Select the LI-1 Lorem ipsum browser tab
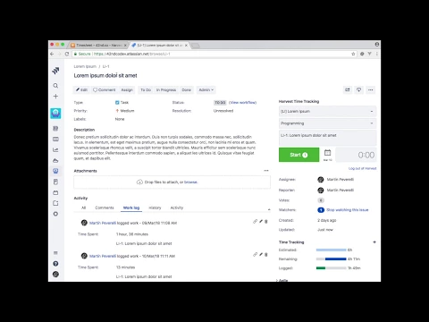The image size is (429, 322). 160,45
